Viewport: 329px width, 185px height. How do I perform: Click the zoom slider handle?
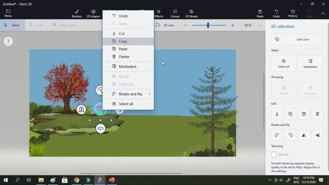[x=208, y=25]
